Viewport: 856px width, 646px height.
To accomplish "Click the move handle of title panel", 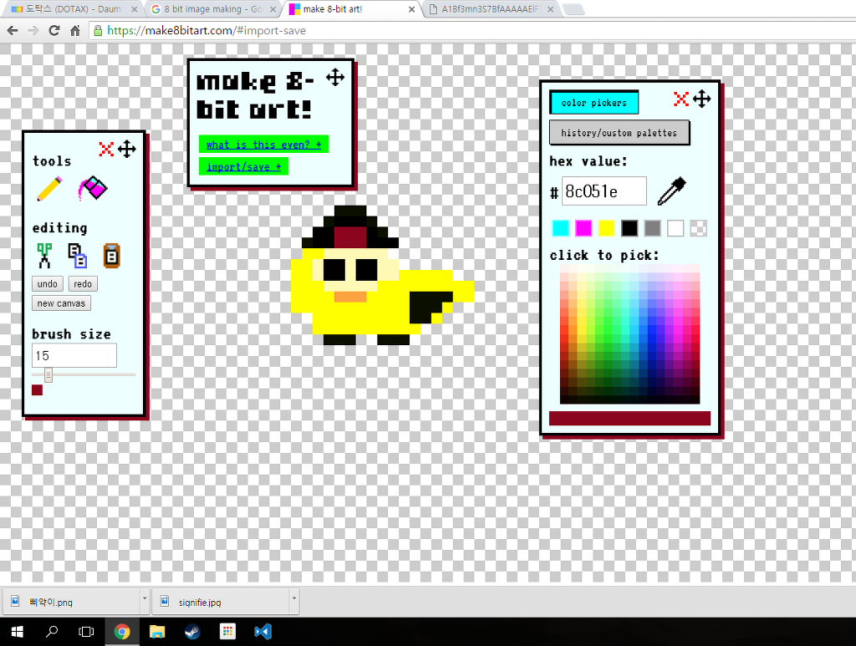I will pyautogui.click(x=335, y=78).
